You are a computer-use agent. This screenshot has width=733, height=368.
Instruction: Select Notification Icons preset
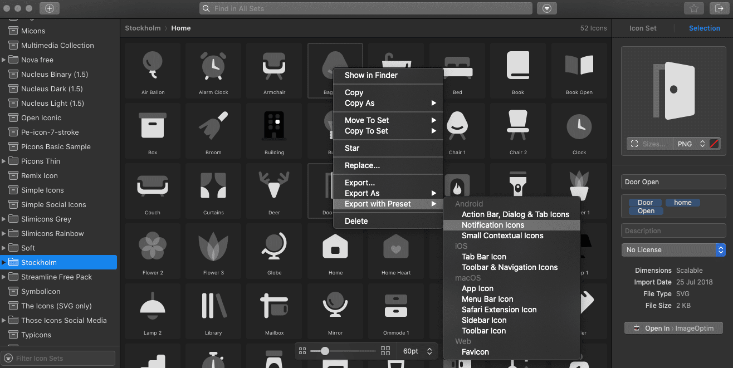tap(512, 225)
